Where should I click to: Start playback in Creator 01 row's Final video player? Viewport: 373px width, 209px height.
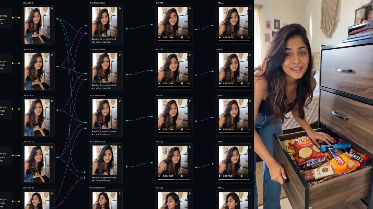[220, 37]
